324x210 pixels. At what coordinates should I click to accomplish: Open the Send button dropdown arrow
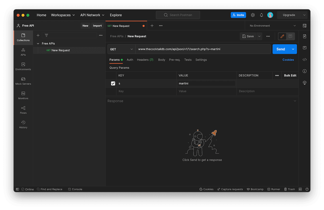tap(293, 49)
